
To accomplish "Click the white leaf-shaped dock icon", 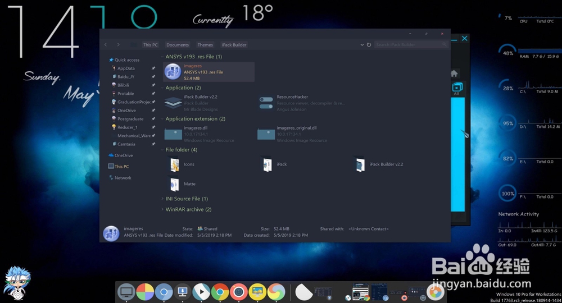I will pos(303,292).
